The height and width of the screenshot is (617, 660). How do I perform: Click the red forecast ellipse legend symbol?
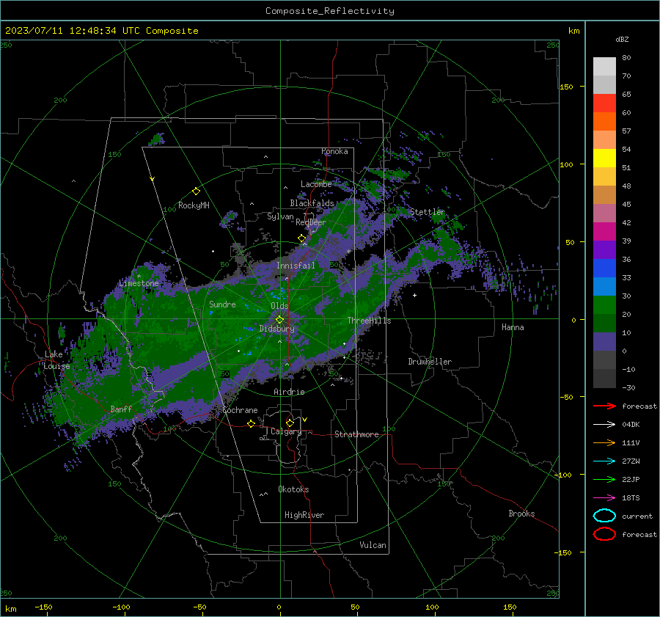tap(604, 534)
